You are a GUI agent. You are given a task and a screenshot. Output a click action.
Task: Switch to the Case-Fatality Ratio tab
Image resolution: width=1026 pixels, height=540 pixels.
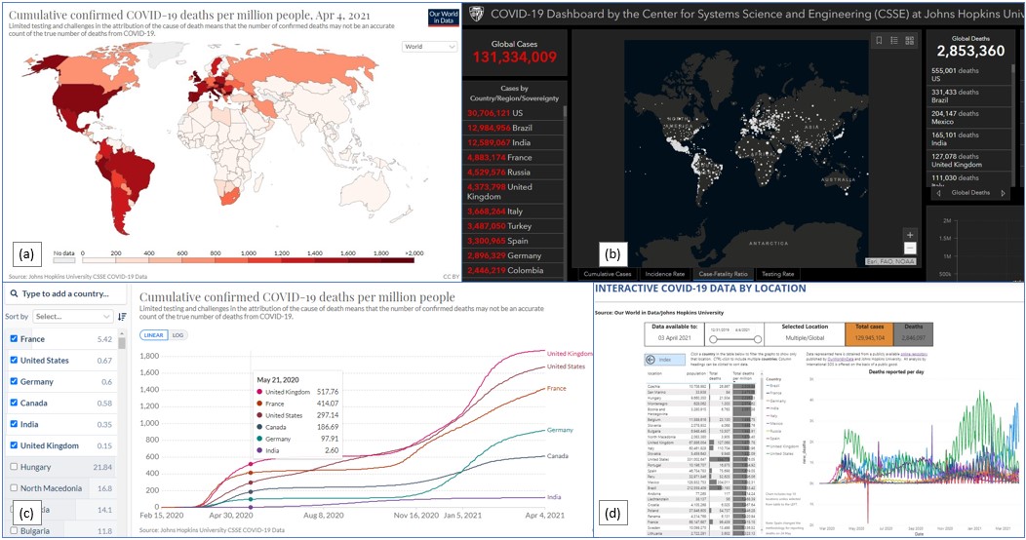click(724, 274)
